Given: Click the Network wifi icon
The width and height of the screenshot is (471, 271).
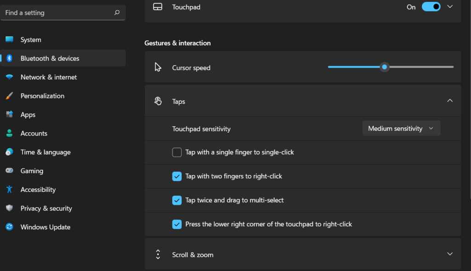Looking at the screenshot, I should [9, 77].
